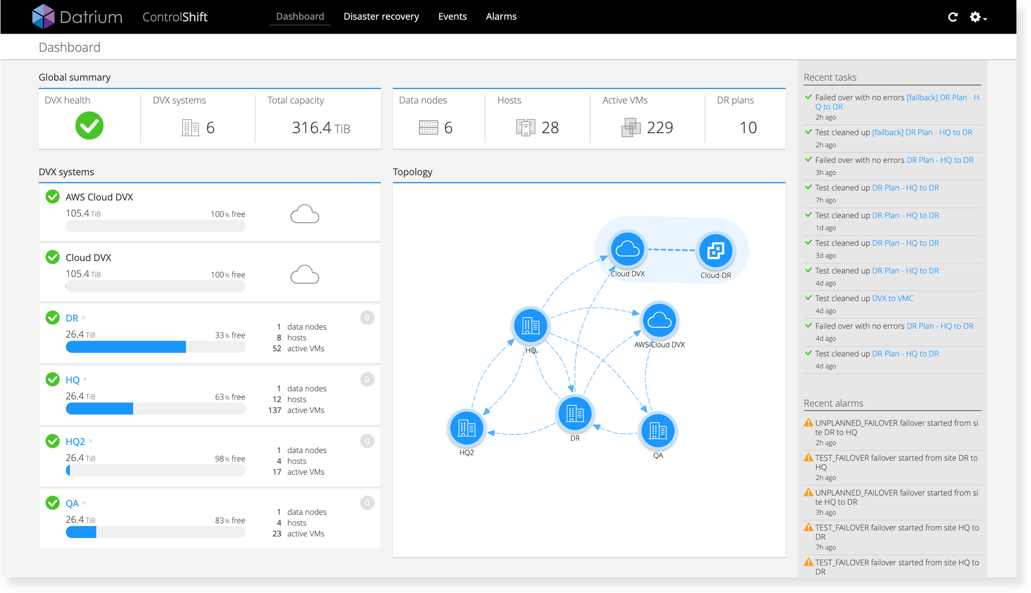Click the DVX systems building icon
The width and height of the screenshot is (1031, 593).
190,127
